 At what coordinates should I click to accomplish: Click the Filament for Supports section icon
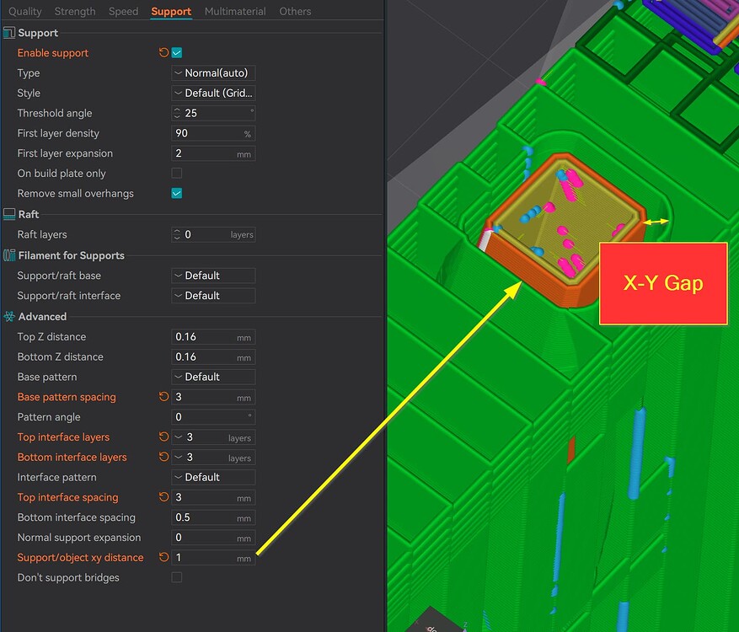[x=9, y=255]
